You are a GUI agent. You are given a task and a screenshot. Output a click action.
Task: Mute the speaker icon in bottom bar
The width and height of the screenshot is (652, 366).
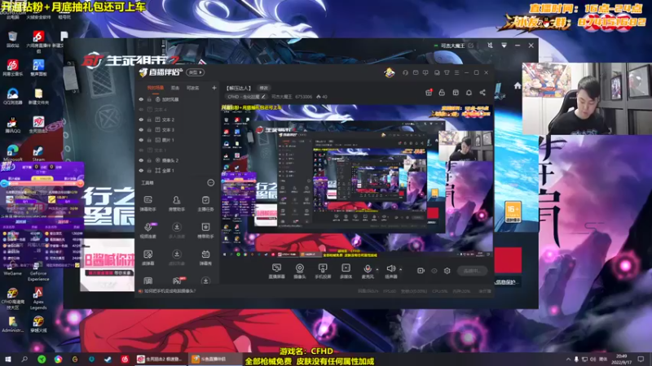[390, 269]
